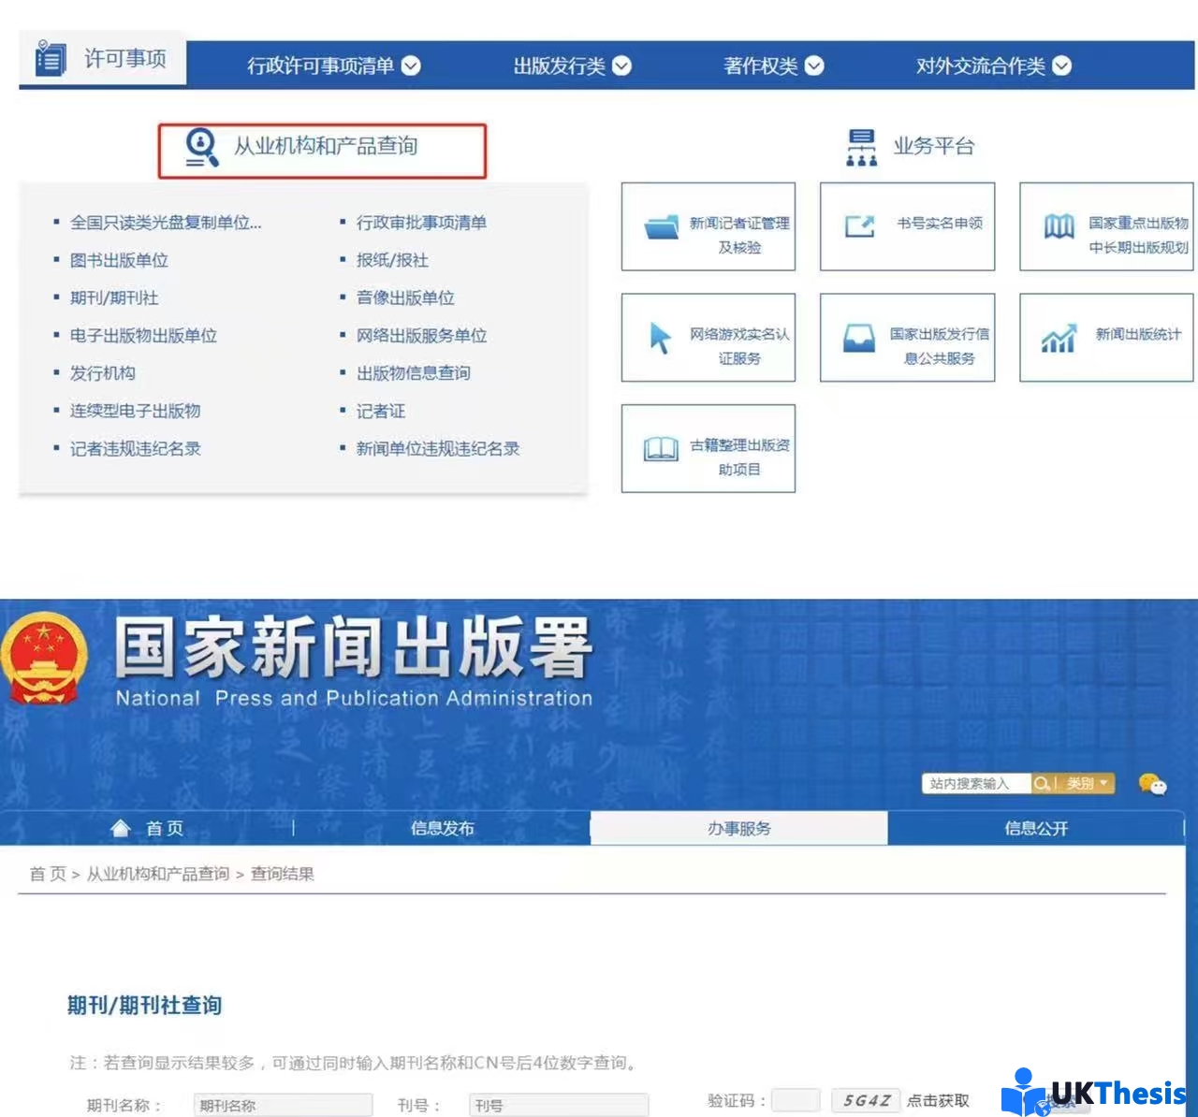The width and height of the screenshot is (1198, 1117).
Task: Open 国家重点出版物中长期出版规划 icon
Action: point(1059,225)
